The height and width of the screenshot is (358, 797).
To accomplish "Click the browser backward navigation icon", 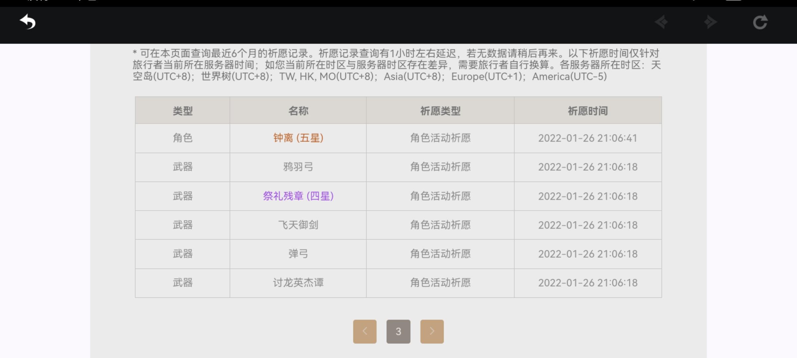I will (x=661, y=22).
